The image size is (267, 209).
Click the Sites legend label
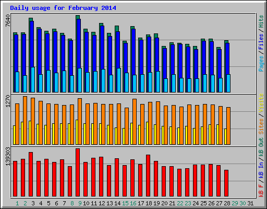pos(261,126)
